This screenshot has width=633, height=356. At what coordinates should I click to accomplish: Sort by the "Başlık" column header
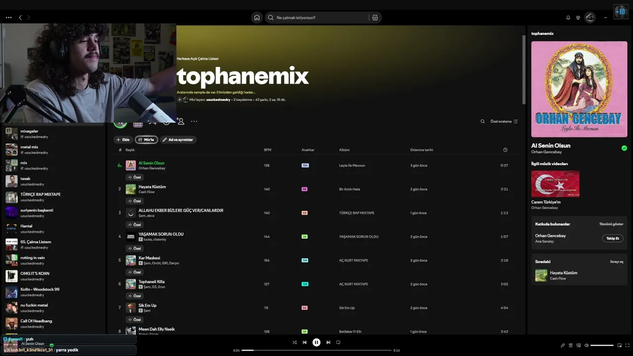(x=130, y=150)
